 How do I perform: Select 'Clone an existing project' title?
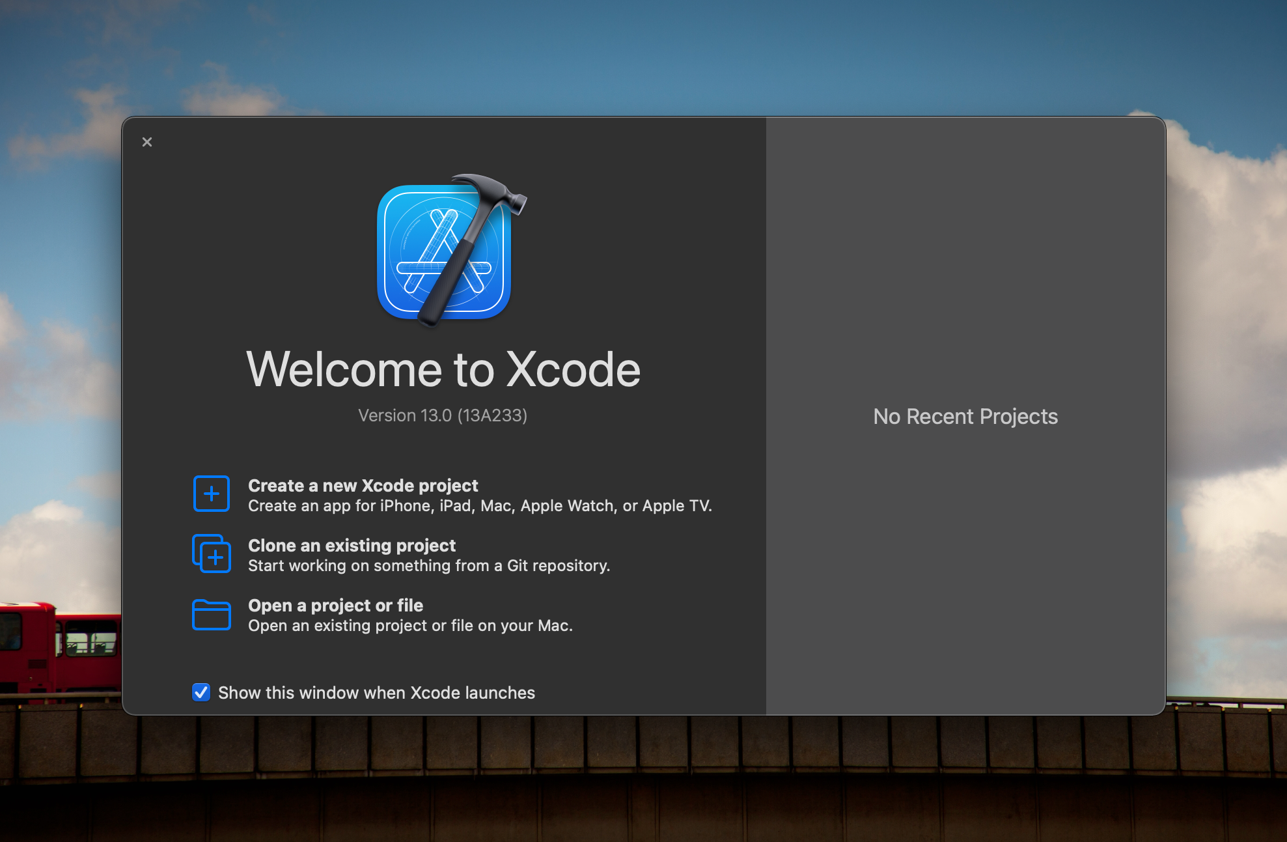[352, 546]
